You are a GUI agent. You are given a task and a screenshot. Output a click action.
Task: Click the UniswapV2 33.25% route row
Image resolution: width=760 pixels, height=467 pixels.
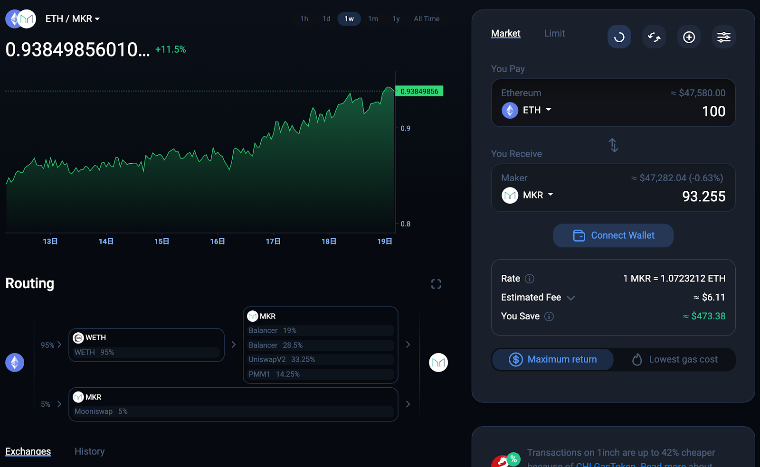[x=321, y=360]
